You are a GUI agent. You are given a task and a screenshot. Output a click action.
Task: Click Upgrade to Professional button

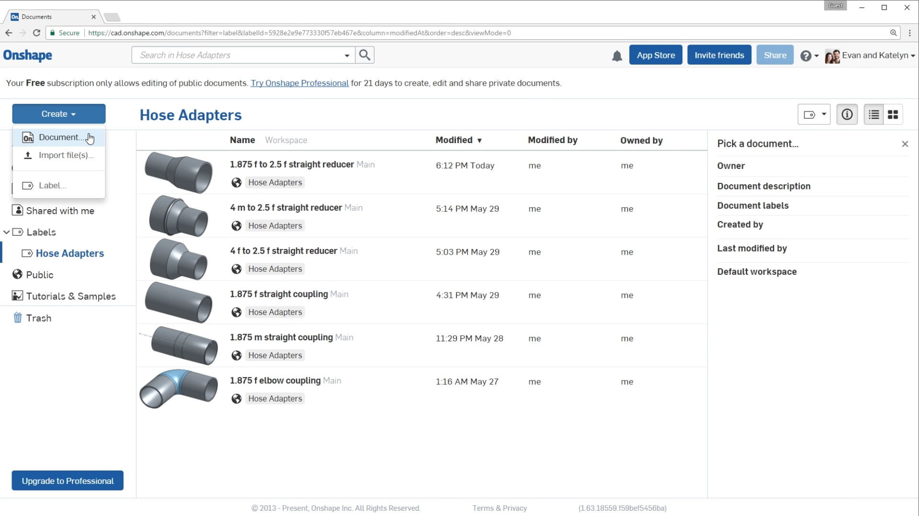click(x=68, y=481)
